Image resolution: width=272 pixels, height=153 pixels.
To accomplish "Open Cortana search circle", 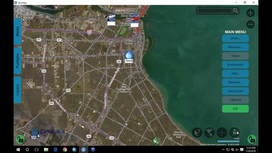I will pos(27,150).
